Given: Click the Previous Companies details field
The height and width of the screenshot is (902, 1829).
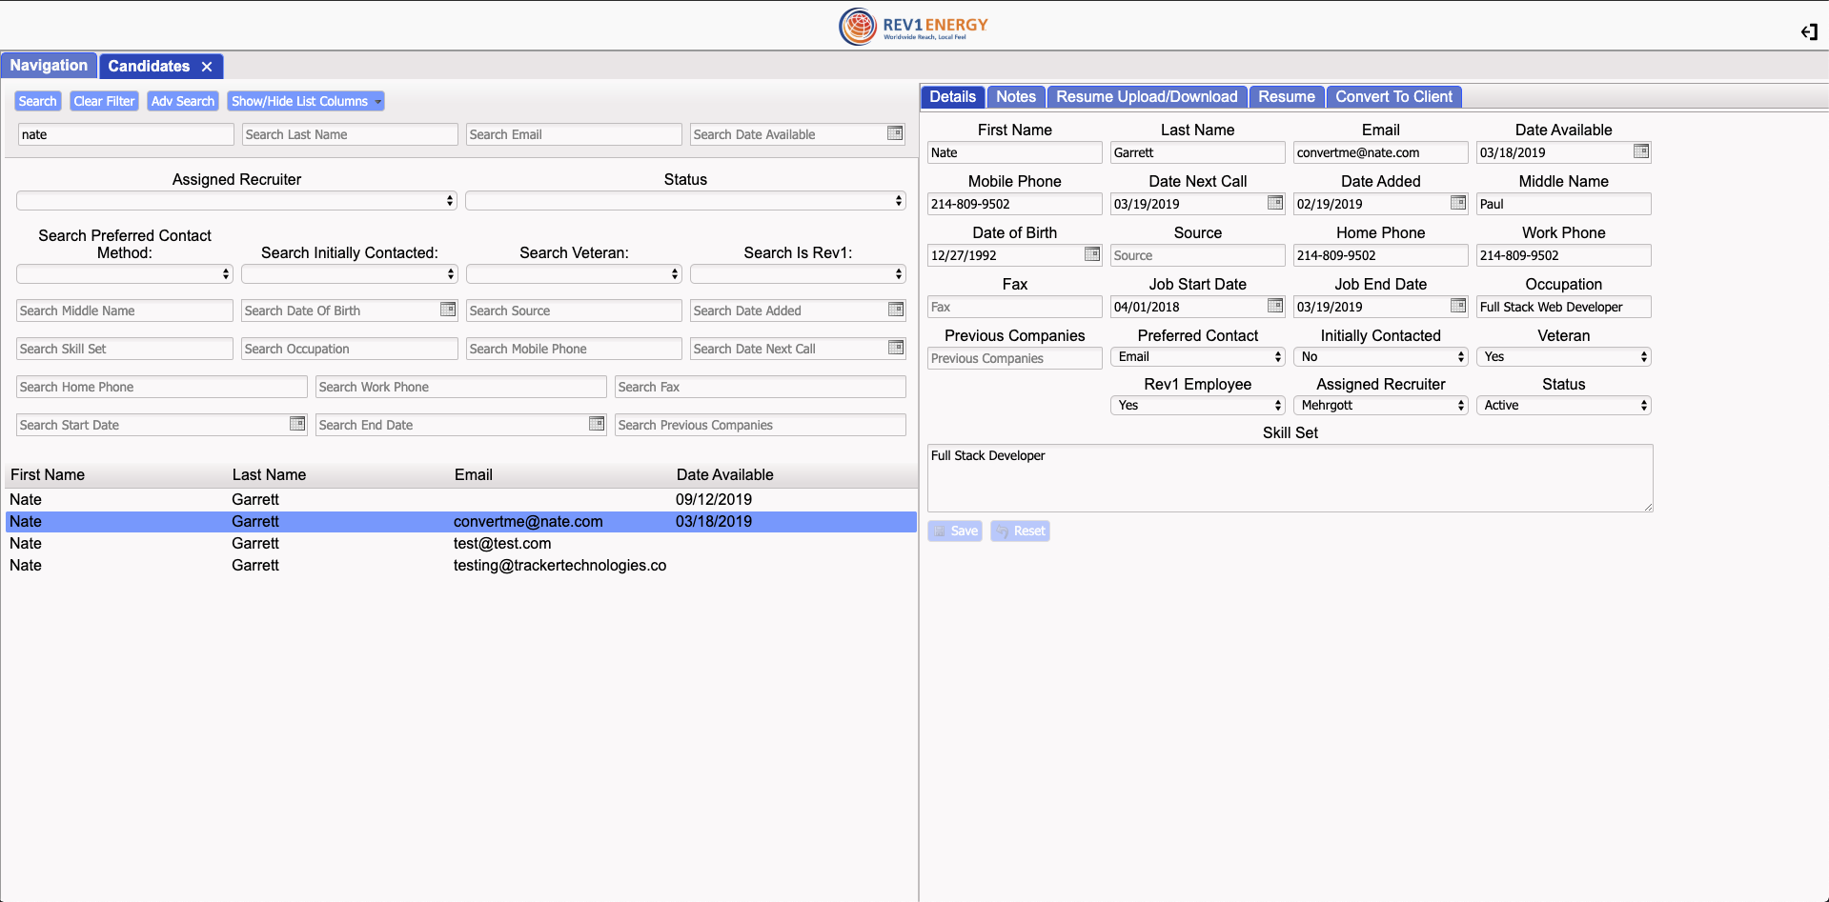Looking at the screenshot, I should (x=1015, y=358).
